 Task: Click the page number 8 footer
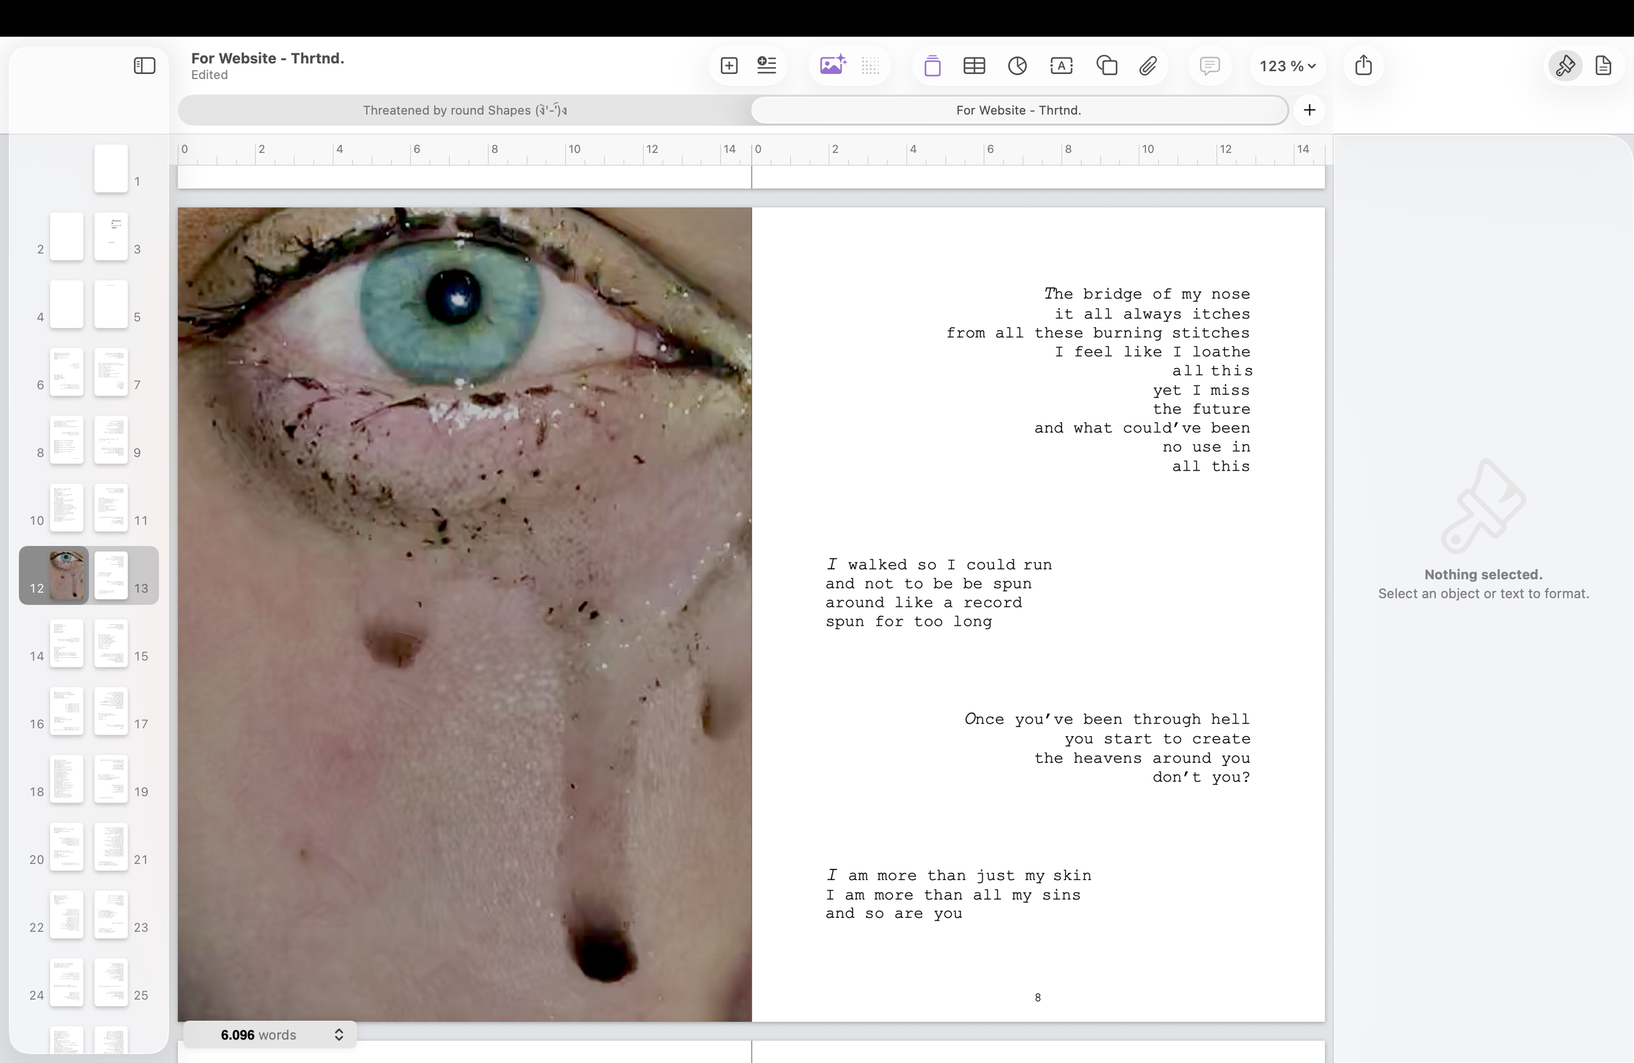pyautogui.click(x=1037, y=998)
